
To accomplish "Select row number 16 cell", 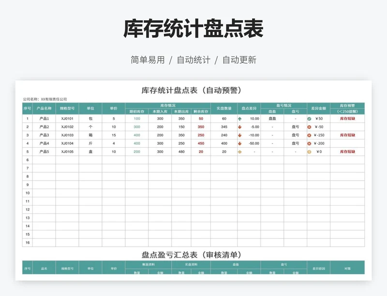I will (x=28, y=242).
